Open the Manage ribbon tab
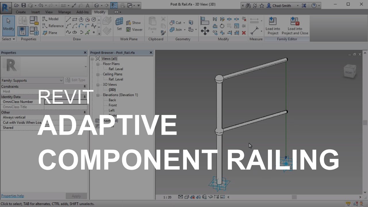This screenshot has height=207, width=368. (64, 12)
